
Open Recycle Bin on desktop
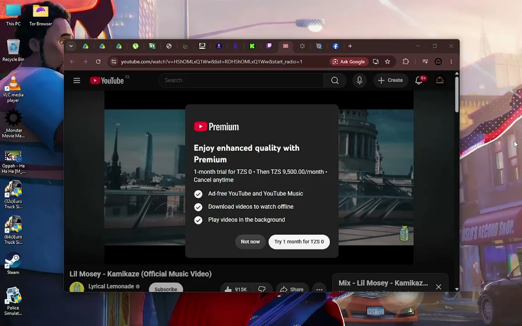tap(13, 51)
